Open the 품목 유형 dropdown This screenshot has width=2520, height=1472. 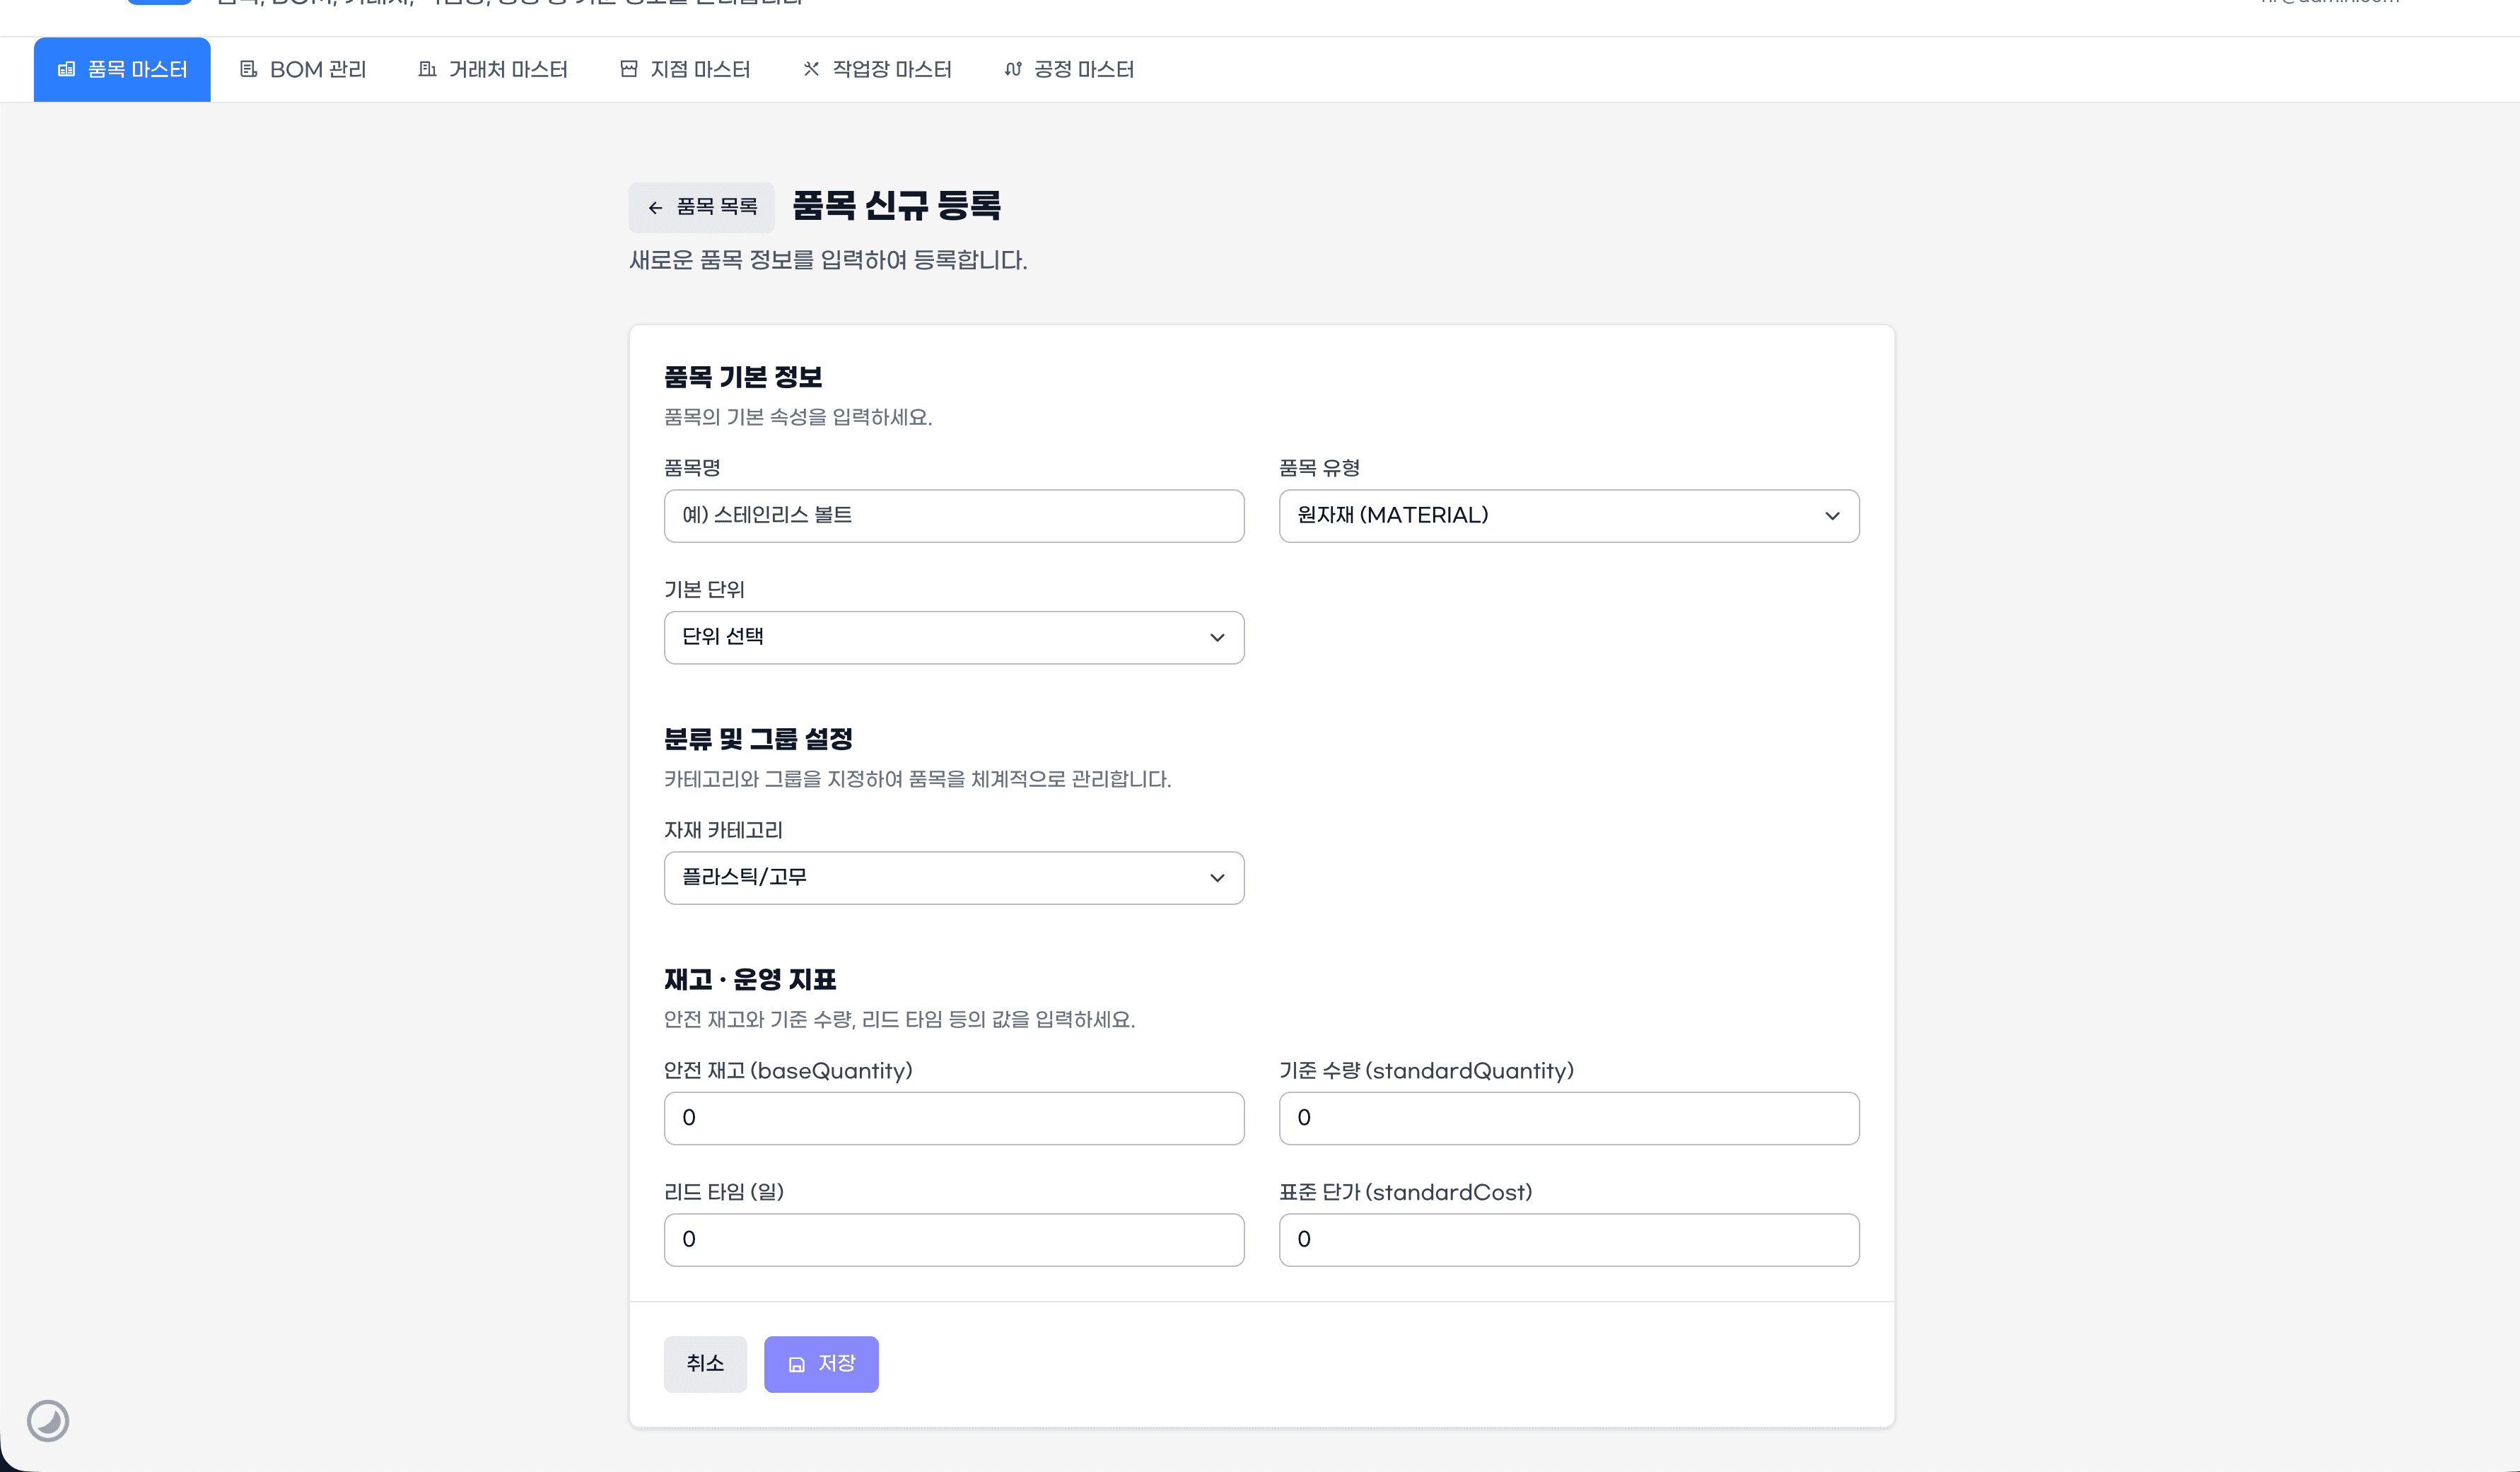1568,516
